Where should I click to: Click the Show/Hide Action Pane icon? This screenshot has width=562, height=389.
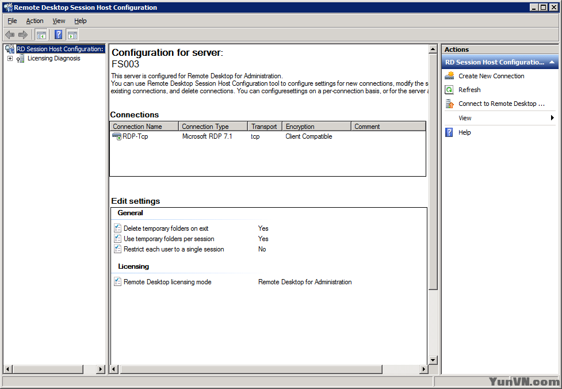click(72, 35)
